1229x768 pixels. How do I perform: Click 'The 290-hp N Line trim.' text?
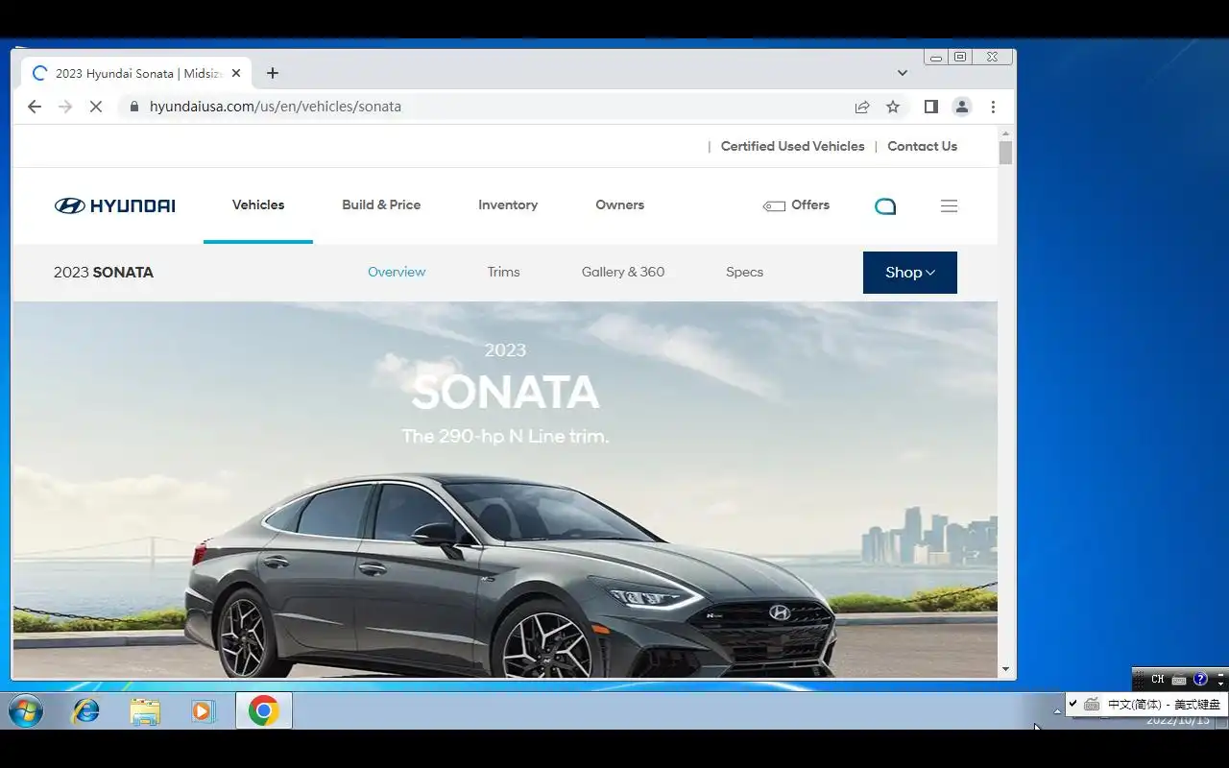505,436
